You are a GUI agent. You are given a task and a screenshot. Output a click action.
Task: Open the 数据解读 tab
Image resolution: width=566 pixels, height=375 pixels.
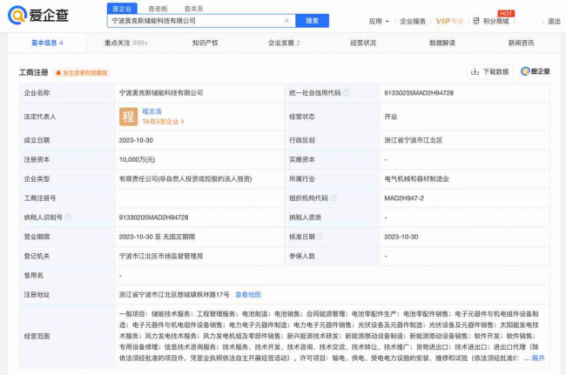442,43
